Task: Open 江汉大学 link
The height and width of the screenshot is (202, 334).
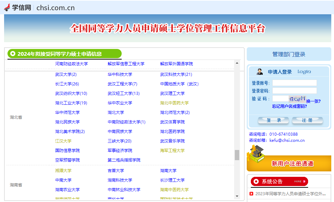Action: [x=63, y=141]
